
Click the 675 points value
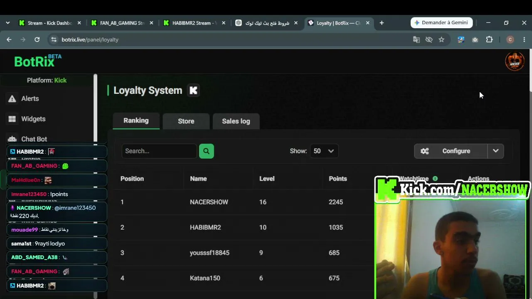tap(334, 278)
